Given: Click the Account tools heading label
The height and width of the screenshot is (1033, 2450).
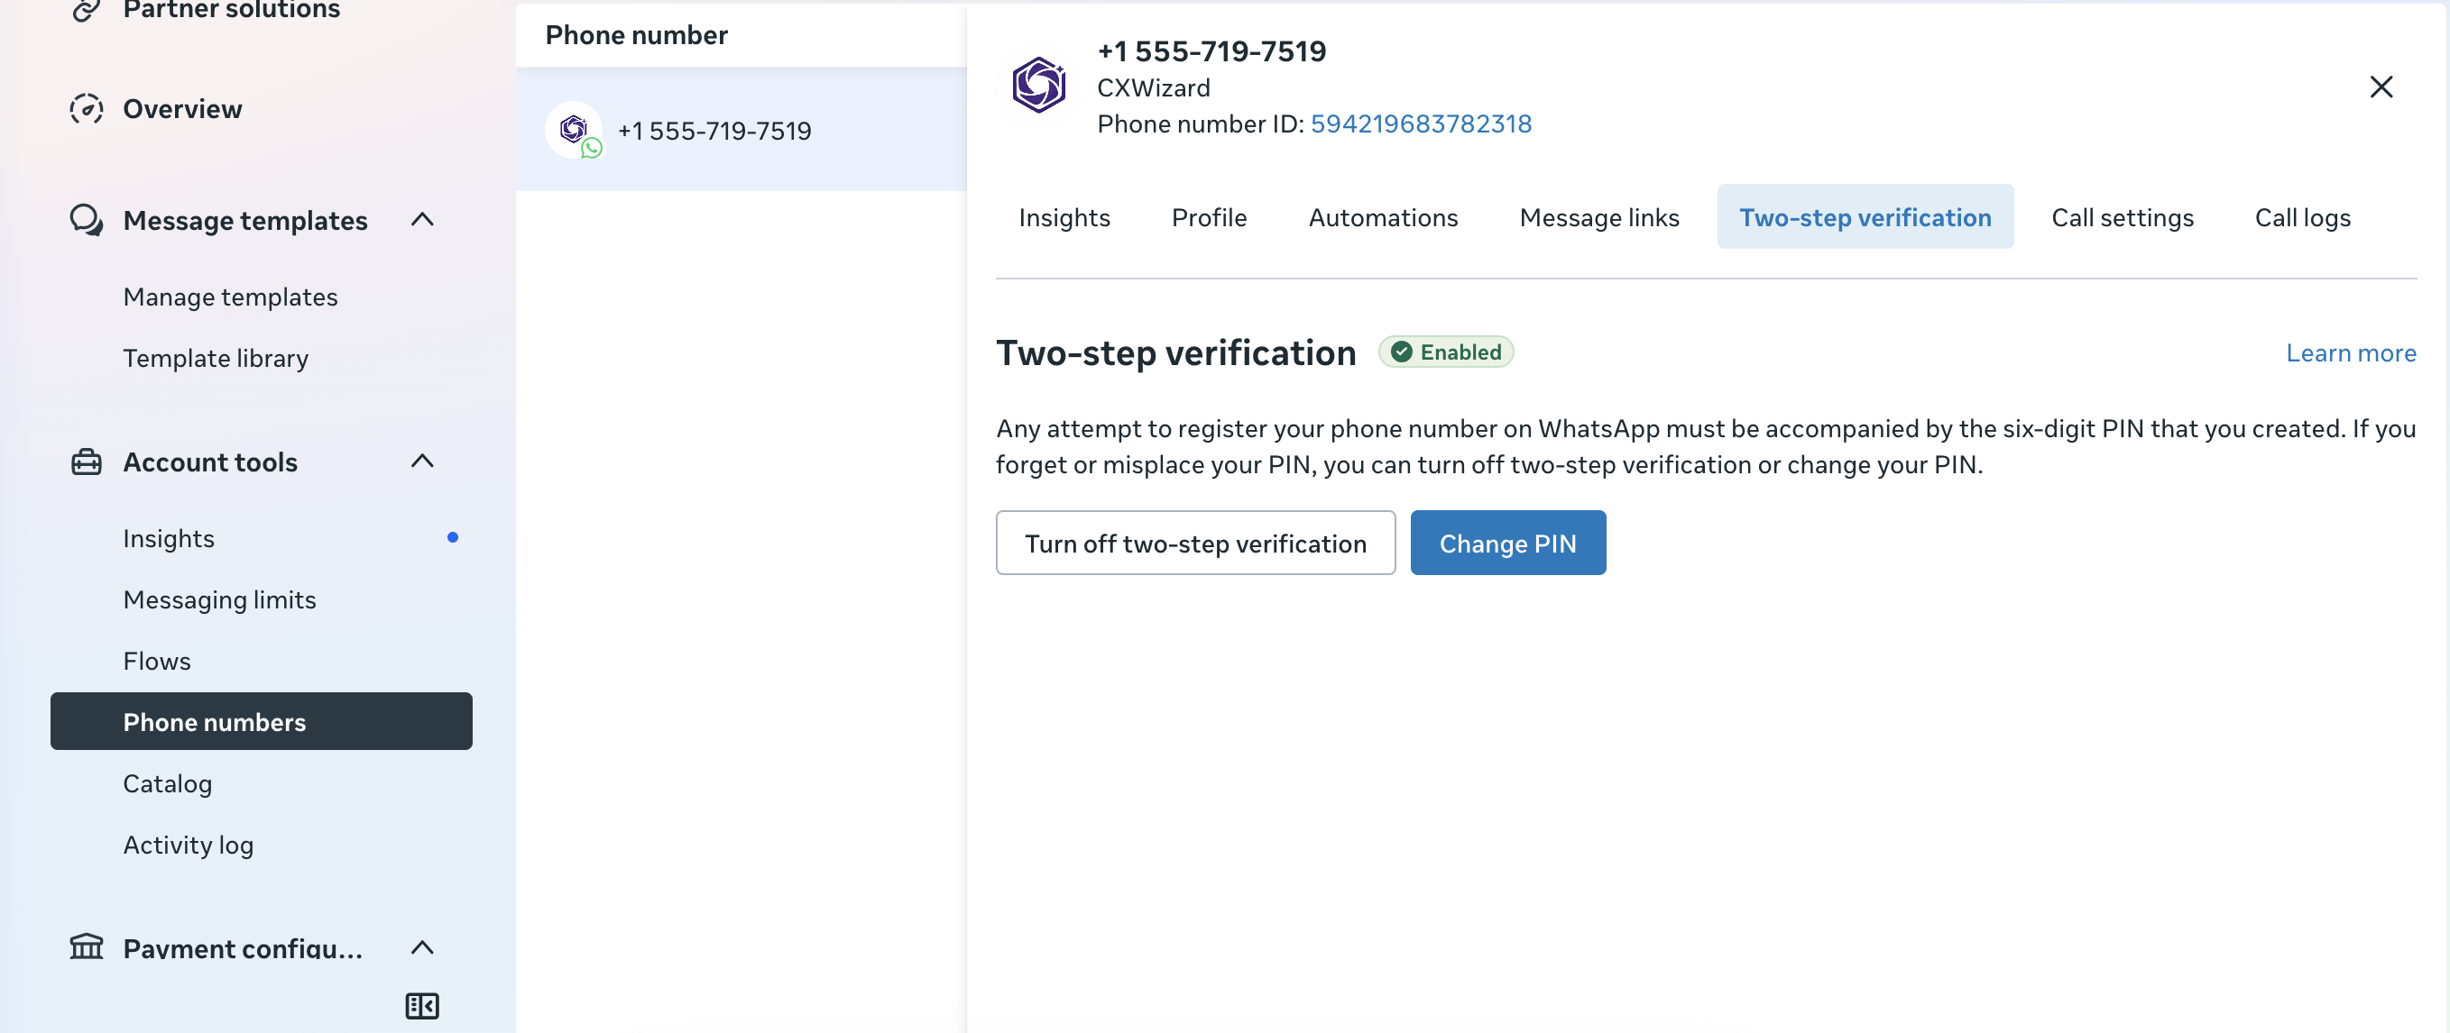Looking at the screenshot, I should [210, 462].
